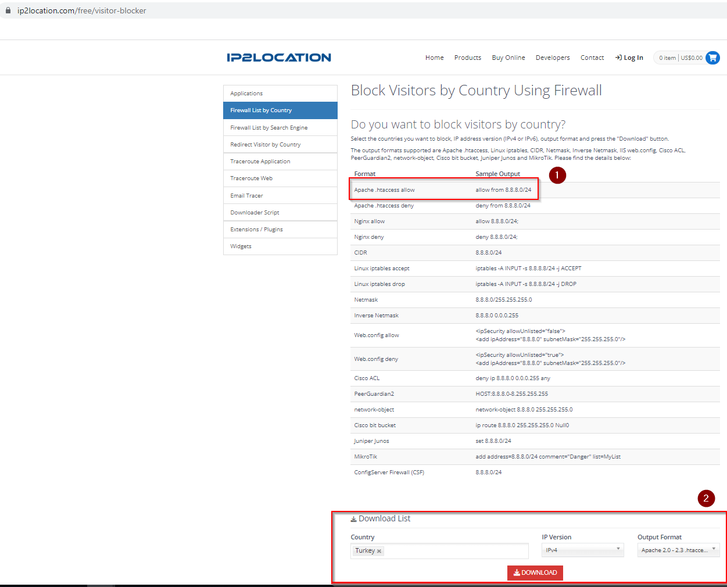
Task: Open Extensions / Plugins sidebar link
Action: pyautogui.click(x=280, y=230)
